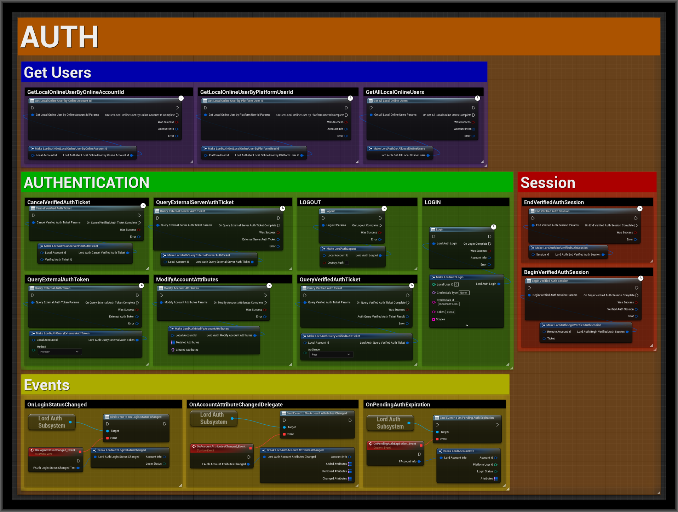The height and width of the screenshot is (512, 678).
Task: Click the Local User ID input pin
Action: (433, 284)
